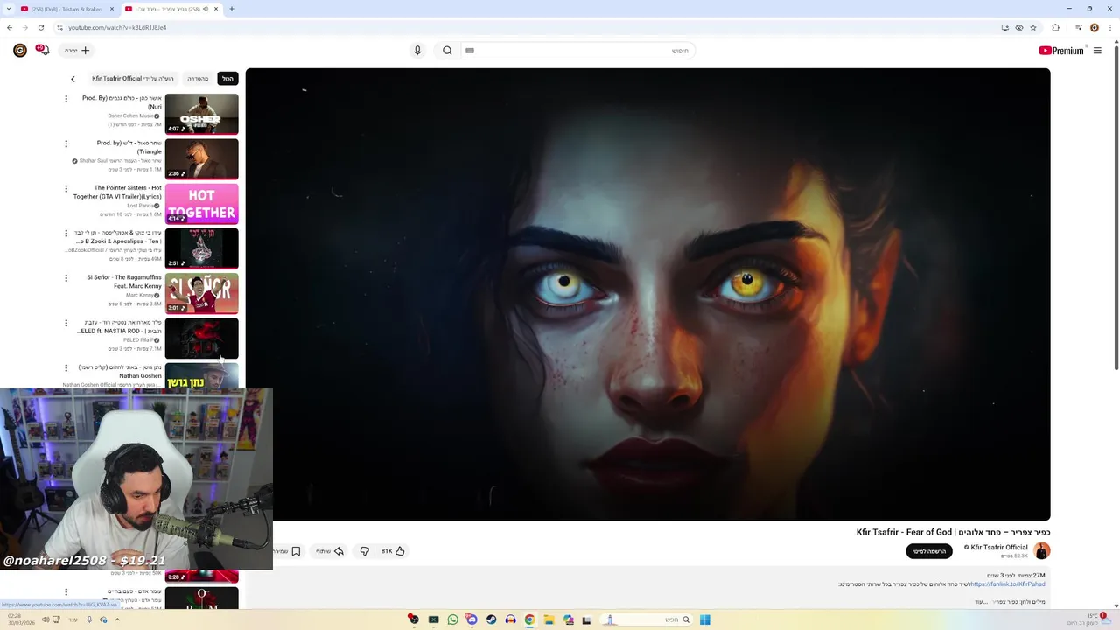This screenshot has height=630, width=1120.
Task: Click the Chrome address bar URL
Action: click(117, 27)
